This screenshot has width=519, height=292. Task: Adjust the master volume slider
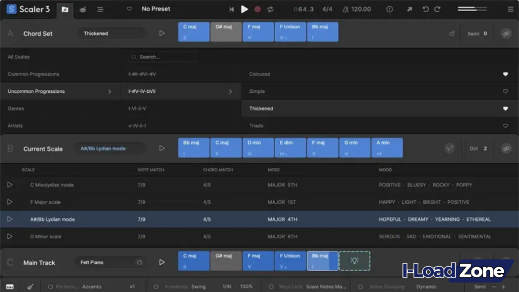[x=472, y=9]
